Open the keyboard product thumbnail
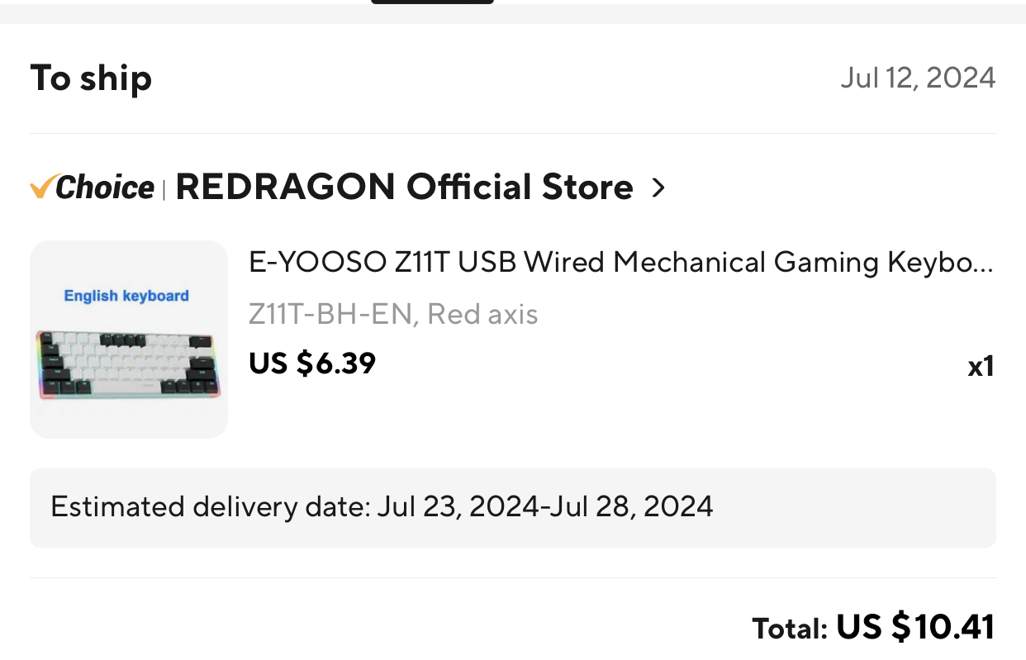The image size is (1026, 660). (x=129, y=339)
